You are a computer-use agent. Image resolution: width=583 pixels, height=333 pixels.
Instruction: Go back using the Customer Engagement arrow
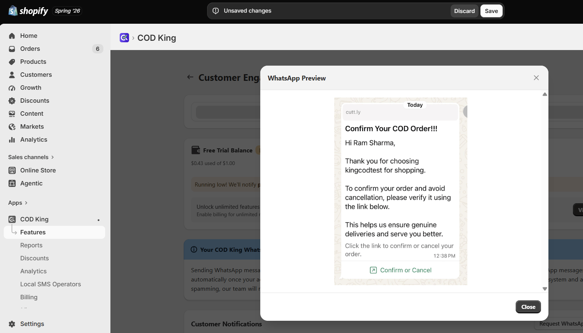pyautogui.click(x=190, y=77)
